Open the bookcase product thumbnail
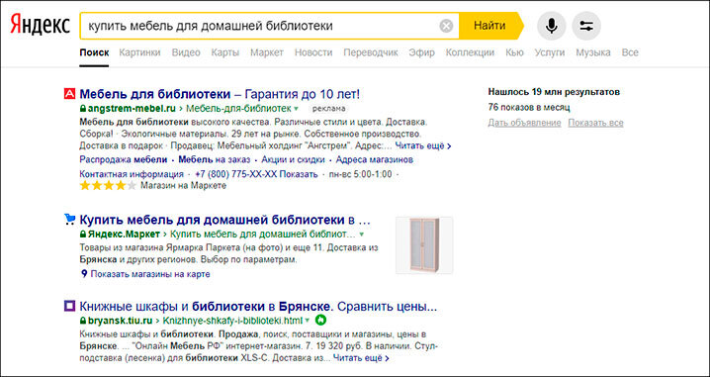 tap(424, 245)
